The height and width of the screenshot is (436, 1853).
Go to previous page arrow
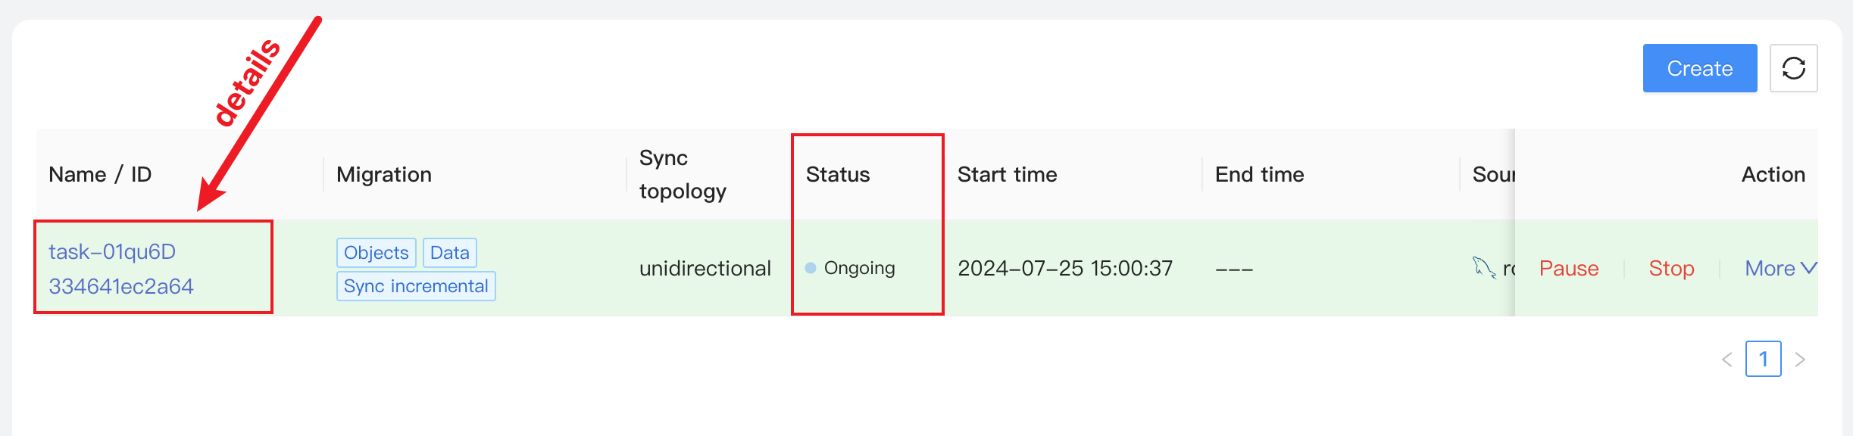coord(1727,360)
